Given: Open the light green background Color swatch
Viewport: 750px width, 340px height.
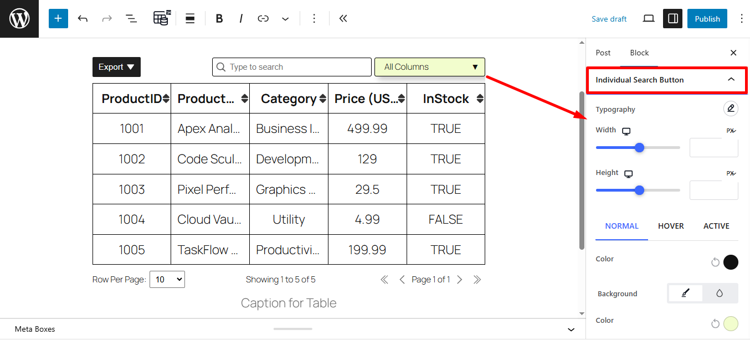Looking at the screenshot, I should (x=731, y=324).
